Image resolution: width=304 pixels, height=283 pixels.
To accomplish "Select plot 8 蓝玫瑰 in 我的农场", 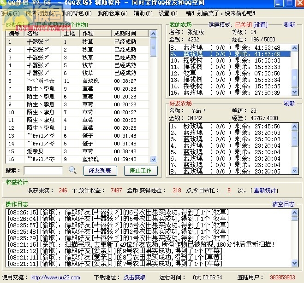I will click(230, 47).
